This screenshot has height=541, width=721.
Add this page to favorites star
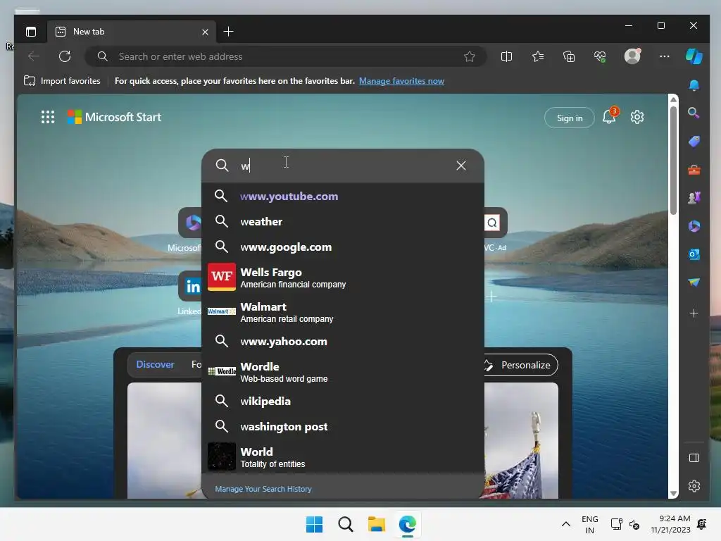pos(469,56)
